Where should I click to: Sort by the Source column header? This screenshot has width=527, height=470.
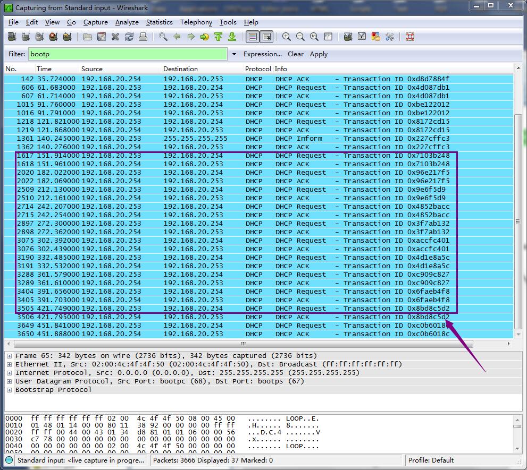point(121,69)
